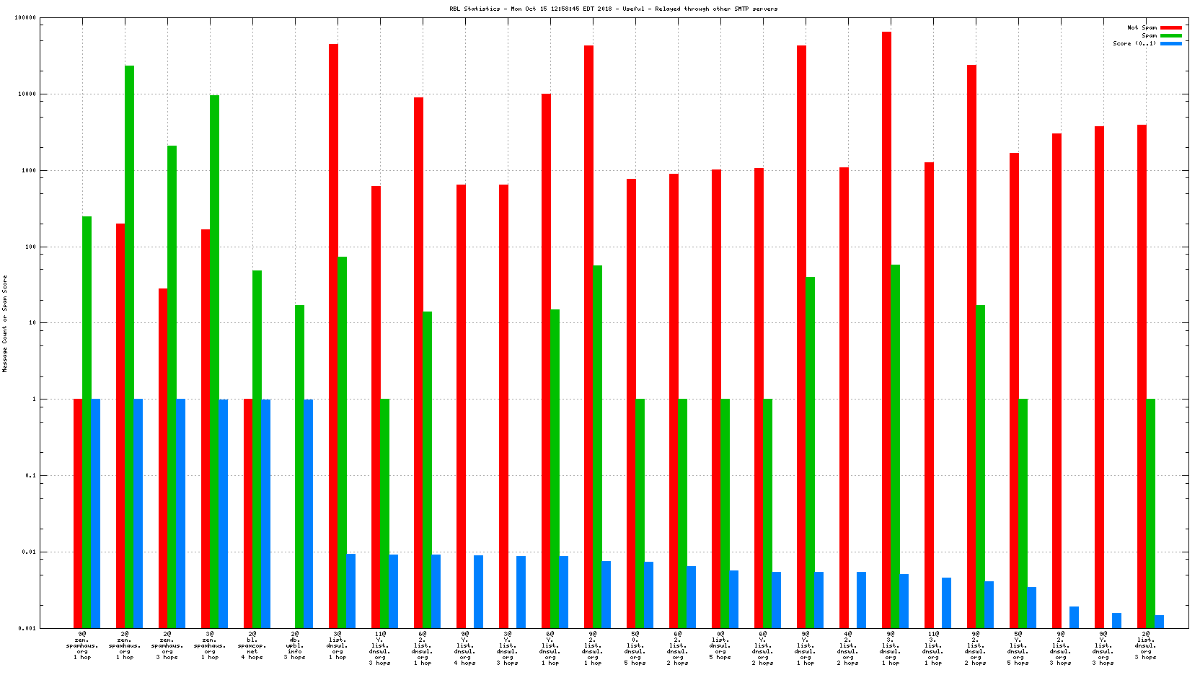This screenshot has height=675, width=1200.
Task: Click the blue Score legend swatch
Action: click(1170, 43)
